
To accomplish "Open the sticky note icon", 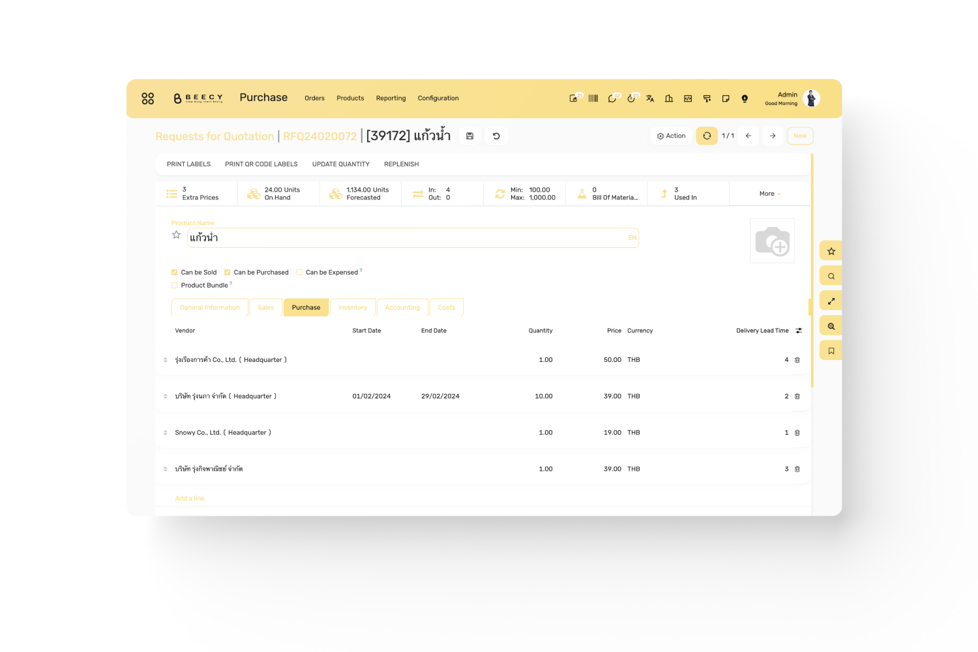I will [x=726, y=98].
